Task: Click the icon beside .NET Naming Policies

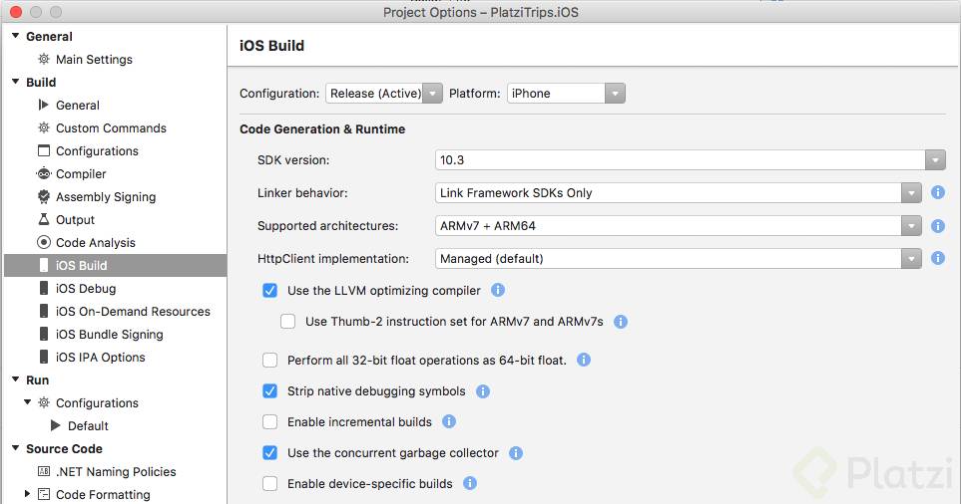Action: click(44, 471)
